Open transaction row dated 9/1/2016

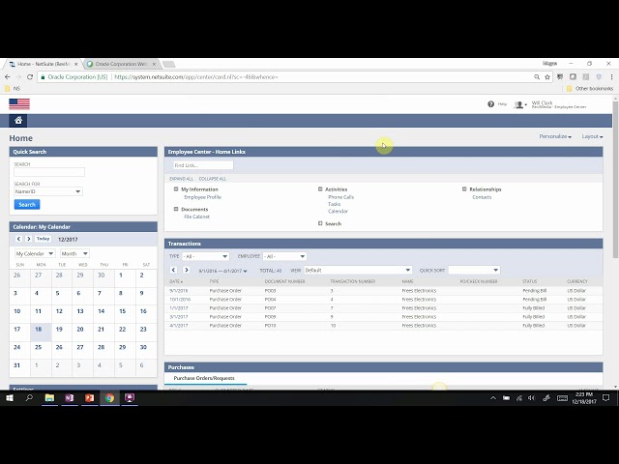pyautogui.click(x=383, y=290)
